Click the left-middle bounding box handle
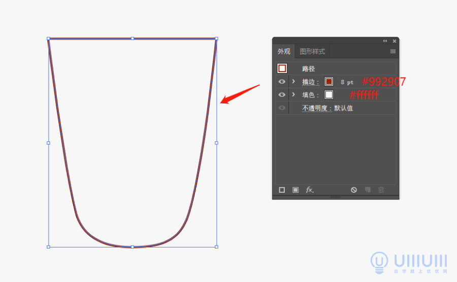 tap(48, 143)
